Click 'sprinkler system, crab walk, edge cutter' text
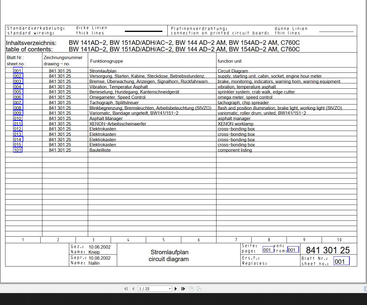Viewport: 367px width, 305px height. 256,92
